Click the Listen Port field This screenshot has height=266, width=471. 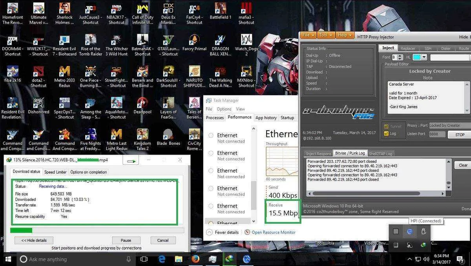click(x=437, y=134)
